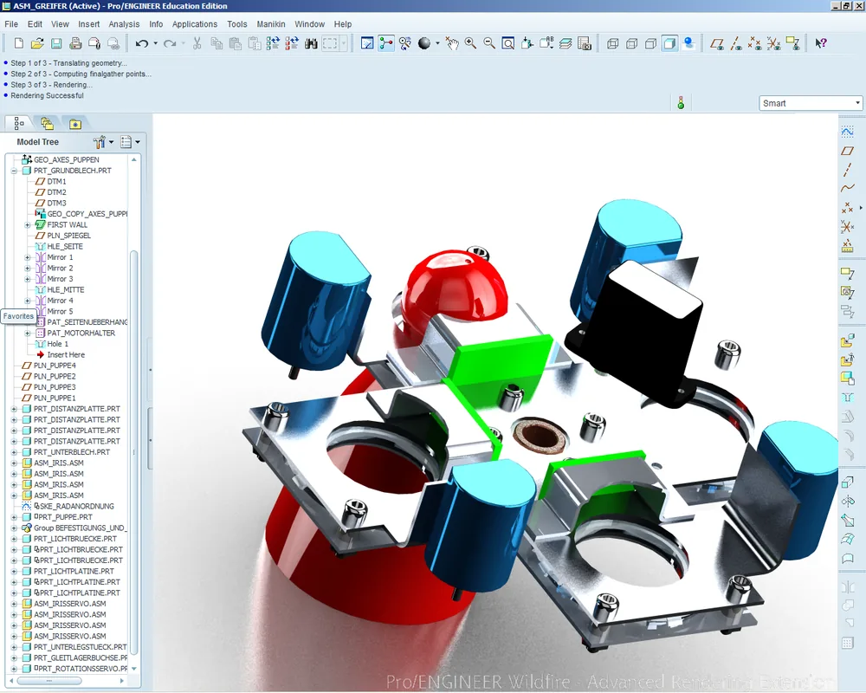Image resolution: width=866 pixels, height=693 pixels.
Task: Open the undo history dropdown arrow
Action: [155, 43]
